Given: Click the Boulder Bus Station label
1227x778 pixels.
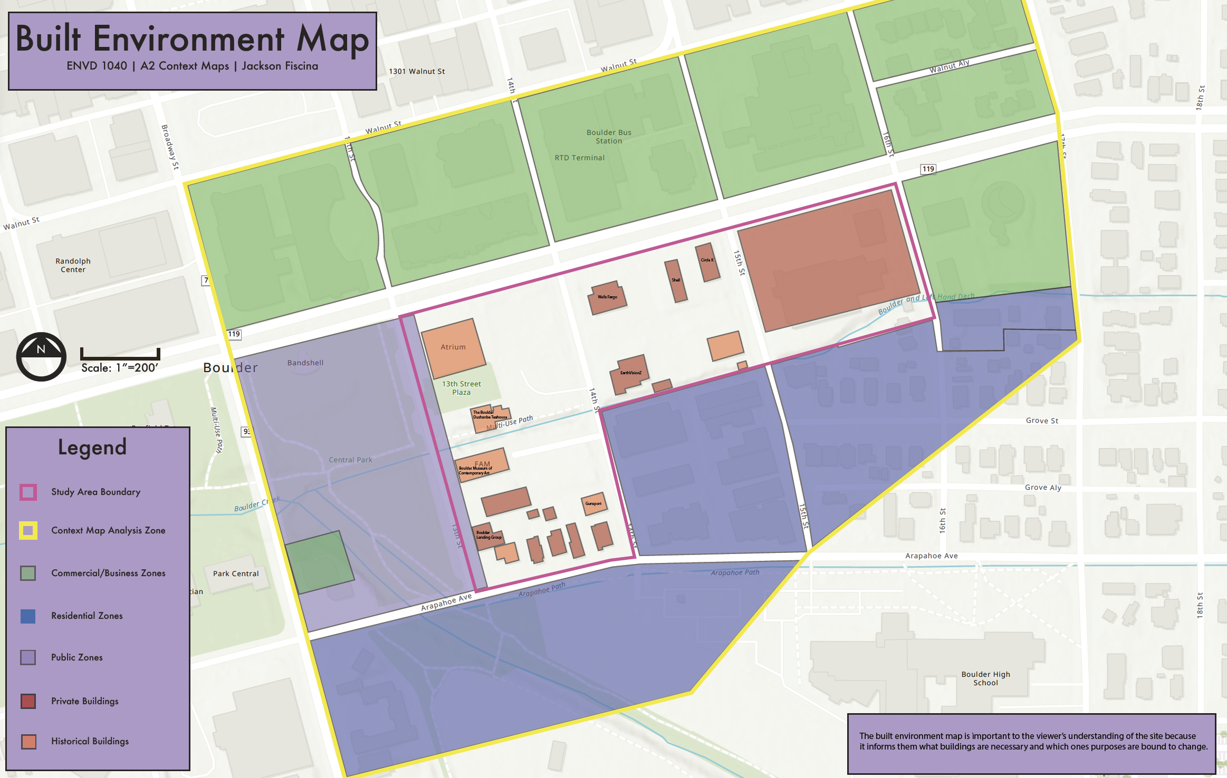Looking at the screenshot, I should pos(609,137).
